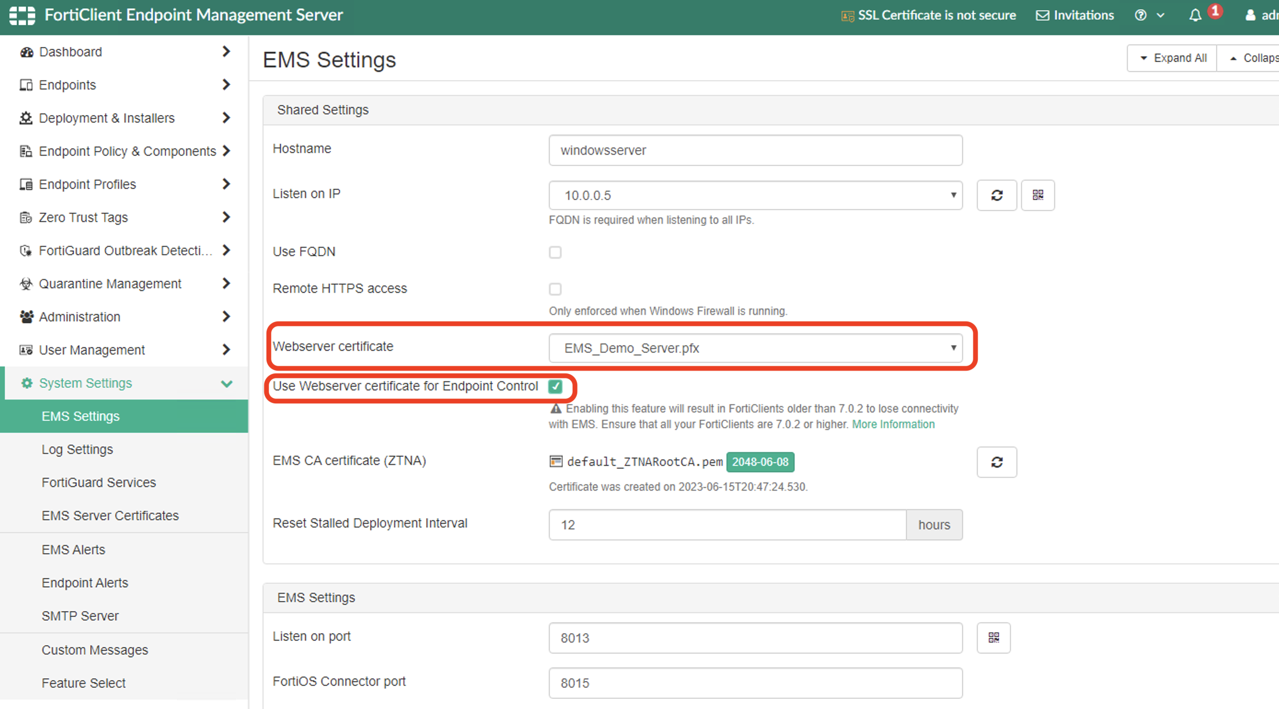
Task: Open Custom Messages submenu item
Action: coord(124,650)
